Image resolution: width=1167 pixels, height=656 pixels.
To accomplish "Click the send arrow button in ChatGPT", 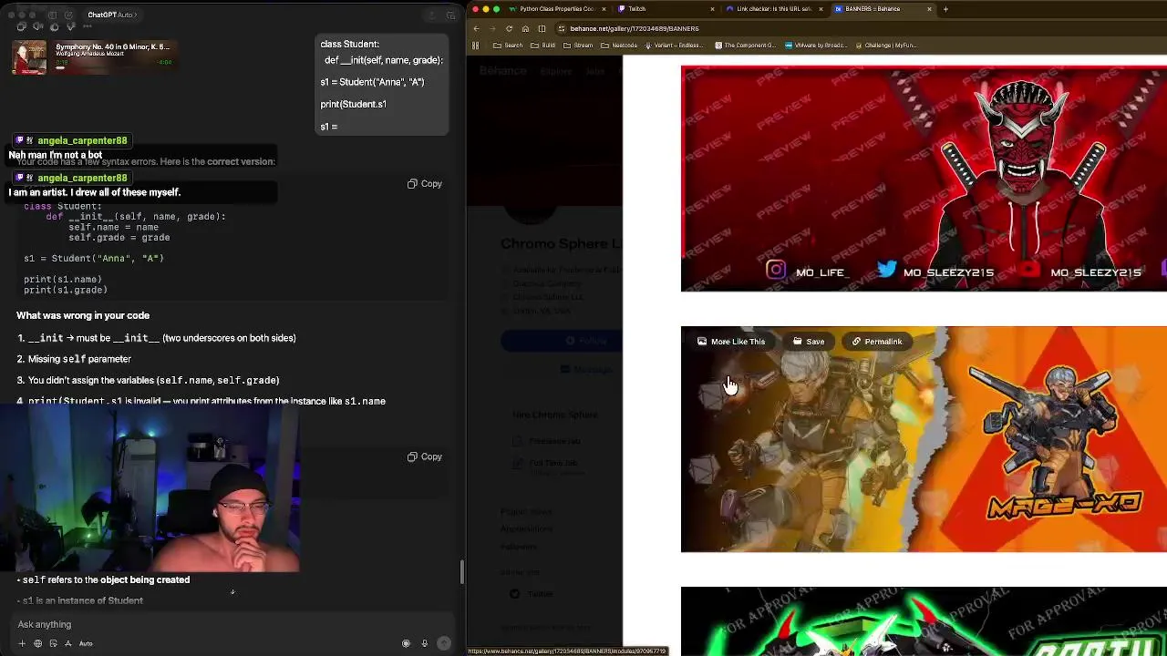I will (x=444, y=643).
